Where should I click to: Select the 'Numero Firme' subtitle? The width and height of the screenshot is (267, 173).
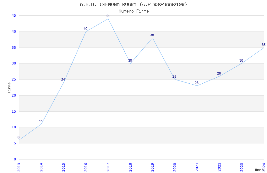point(134,11)
